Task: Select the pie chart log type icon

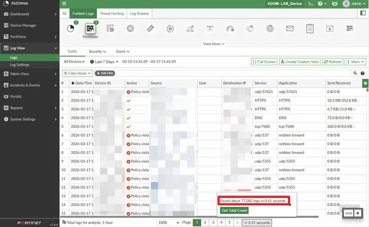Action: coord(71,28)
